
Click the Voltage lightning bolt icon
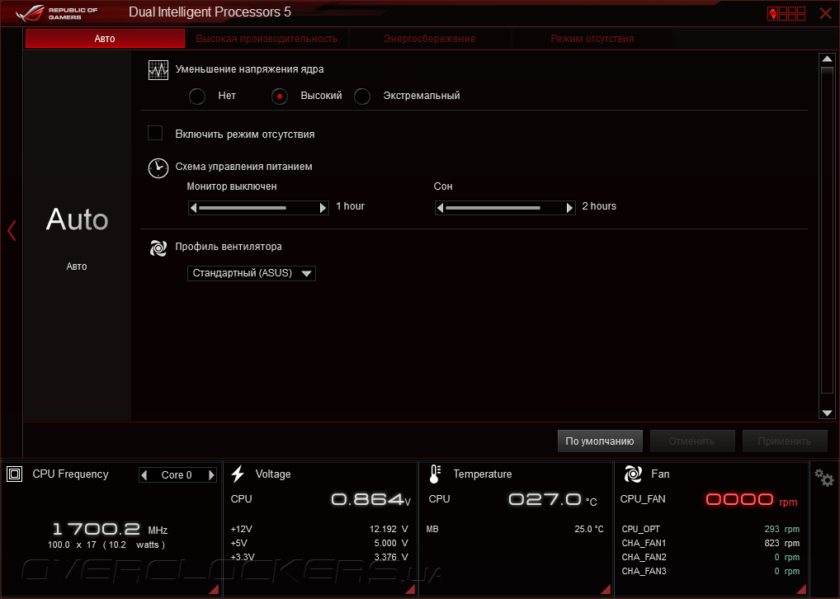coord(238,474)
